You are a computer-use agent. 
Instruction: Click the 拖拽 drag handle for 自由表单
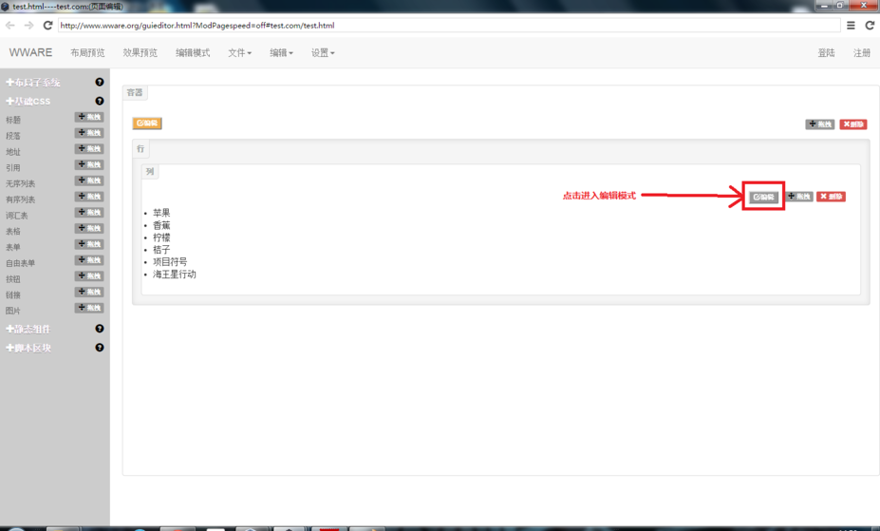89,260
